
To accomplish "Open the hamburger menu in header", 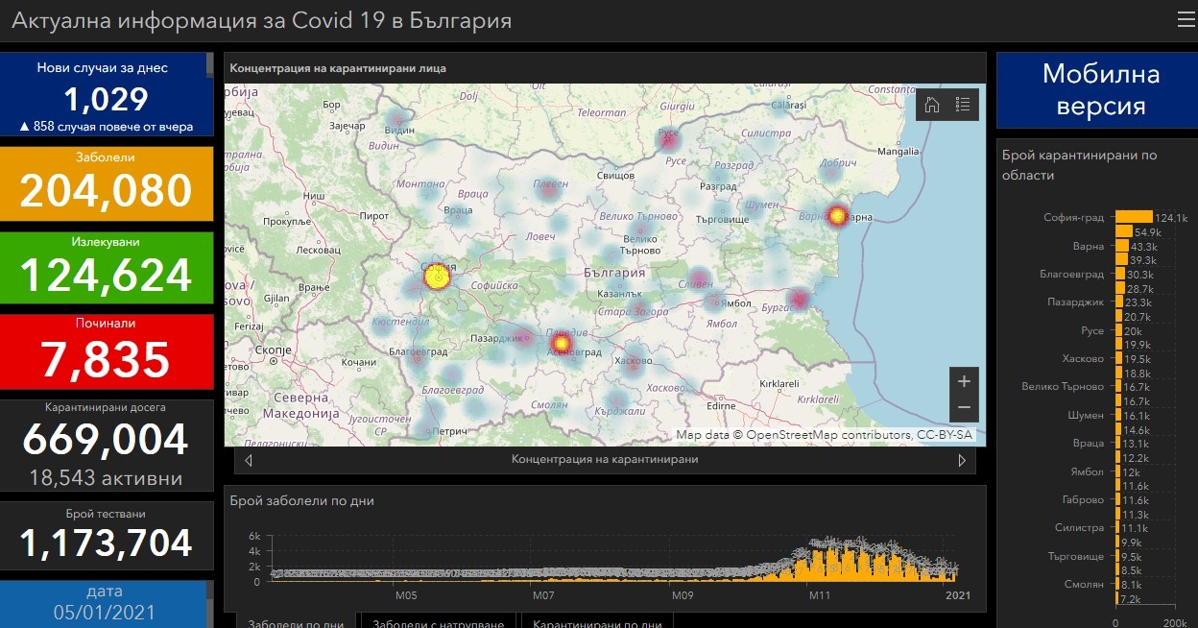I will pos(1186,20).
